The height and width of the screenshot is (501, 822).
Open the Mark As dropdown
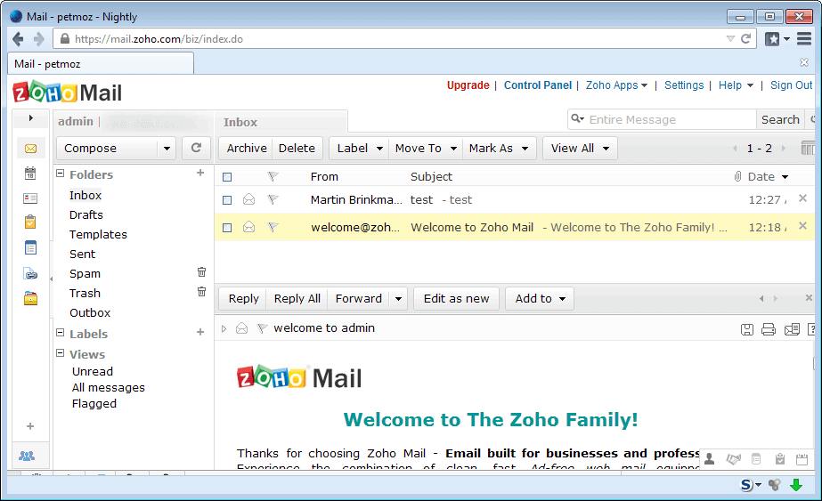(499, 149)
